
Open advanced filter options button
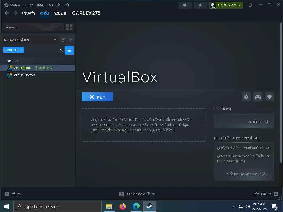pyautogui.click(x=69, y=50)
